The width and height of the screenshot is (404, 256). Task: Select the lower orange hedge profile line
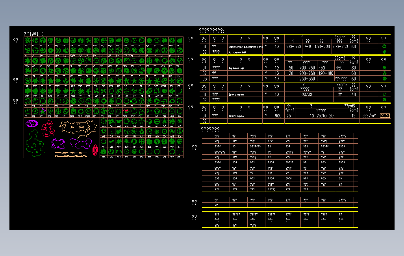pos(71,156)
